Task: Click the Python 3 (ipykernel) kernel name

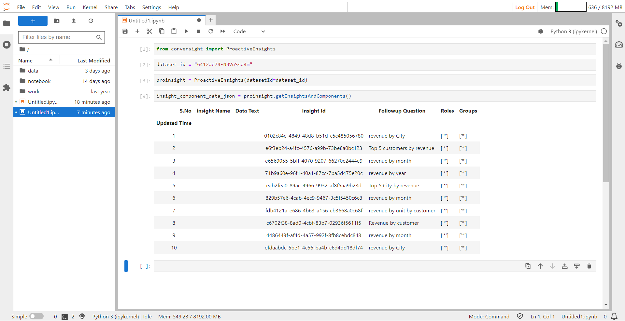Action: click(574, 31)
